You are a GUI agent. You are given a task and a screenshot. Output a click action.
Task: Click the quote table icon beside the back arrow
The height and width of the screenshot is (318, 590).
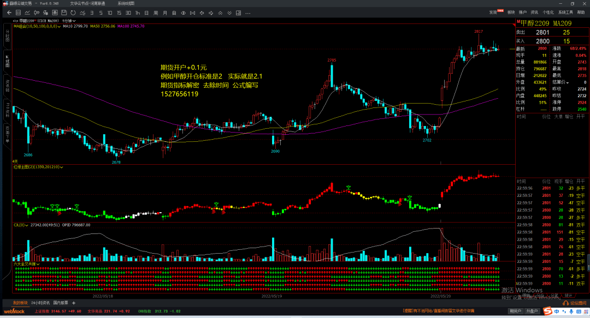coord(18,12)
